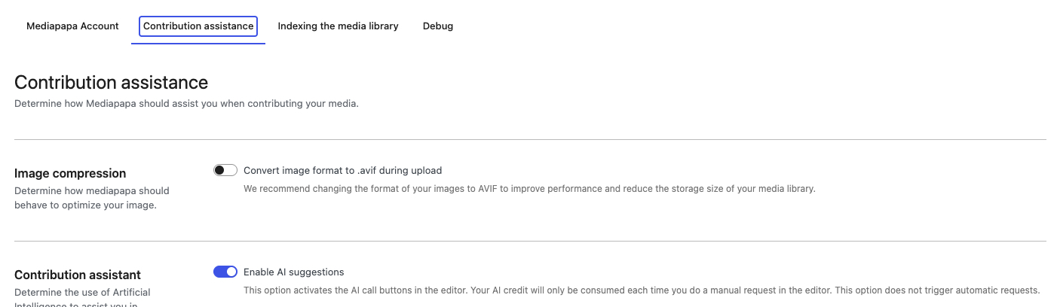
Task: Select the Contribution assistance tab
Action: click(198, 26)
